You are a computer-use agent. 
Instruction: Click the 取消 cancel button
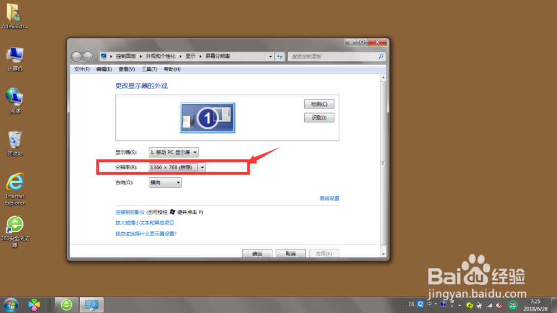[x=291, y=253]
